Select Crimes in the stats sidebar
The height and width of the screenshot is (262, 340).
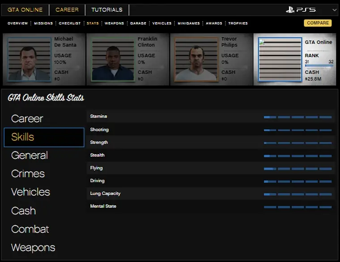[28, 174]
